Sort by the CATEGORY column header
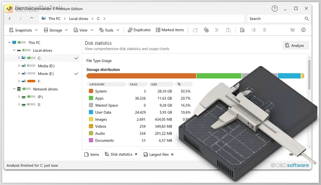321x185 pixels. (107, 84)
